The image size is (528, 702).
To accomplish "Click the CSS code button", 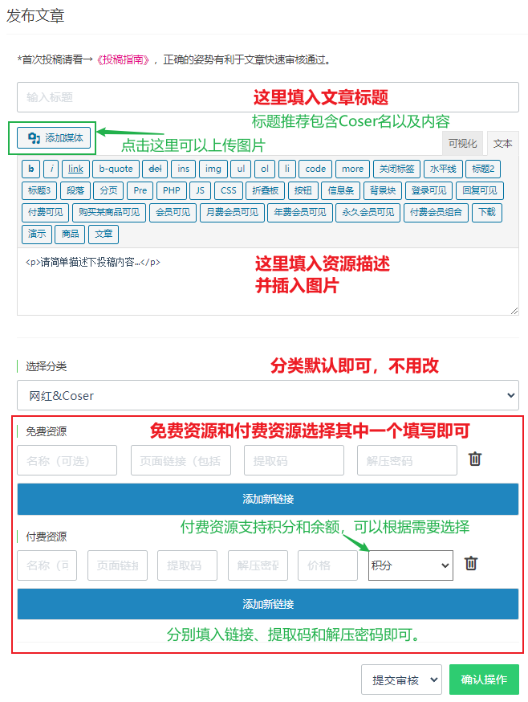I will click(228, 190).
